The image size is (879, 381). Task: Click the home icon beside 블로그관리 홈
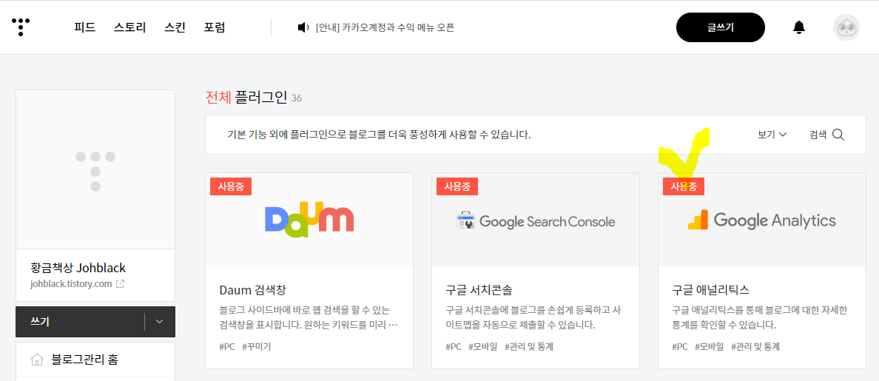(37, 359)
